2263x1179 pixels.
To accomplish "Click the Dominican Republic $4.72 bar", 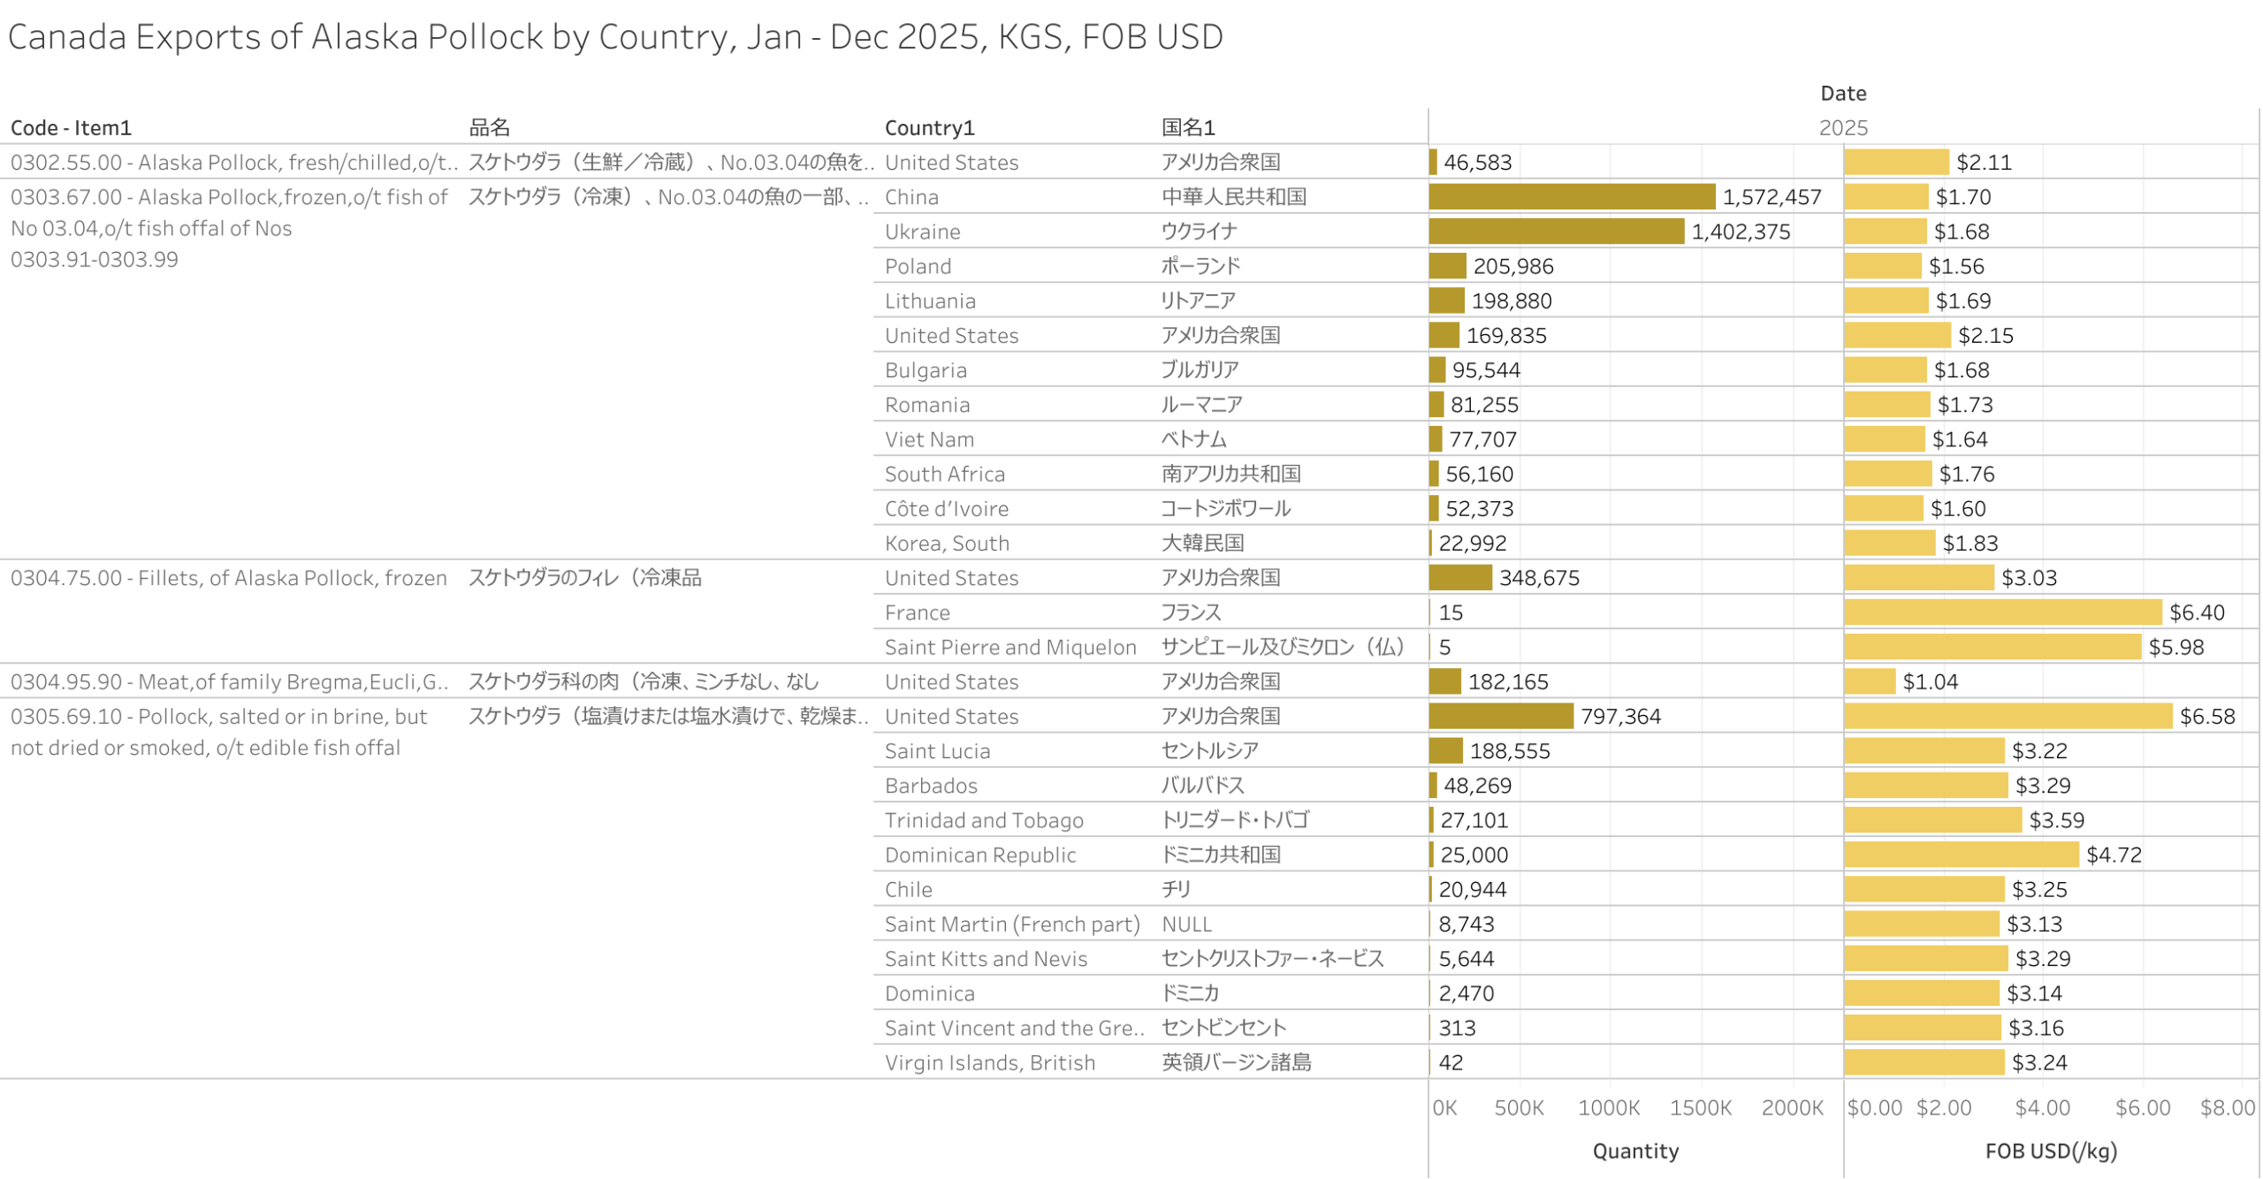I will [x=1960, y=854].
